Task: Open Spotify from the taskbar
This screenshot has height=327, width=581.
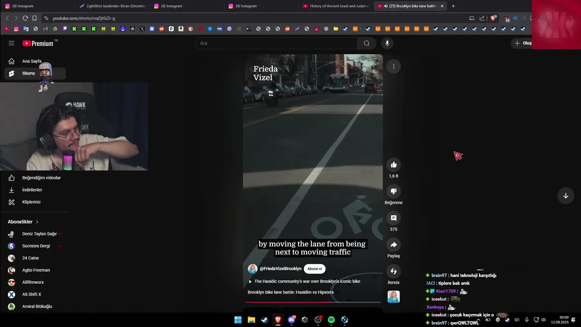Action: click(331, 320)
